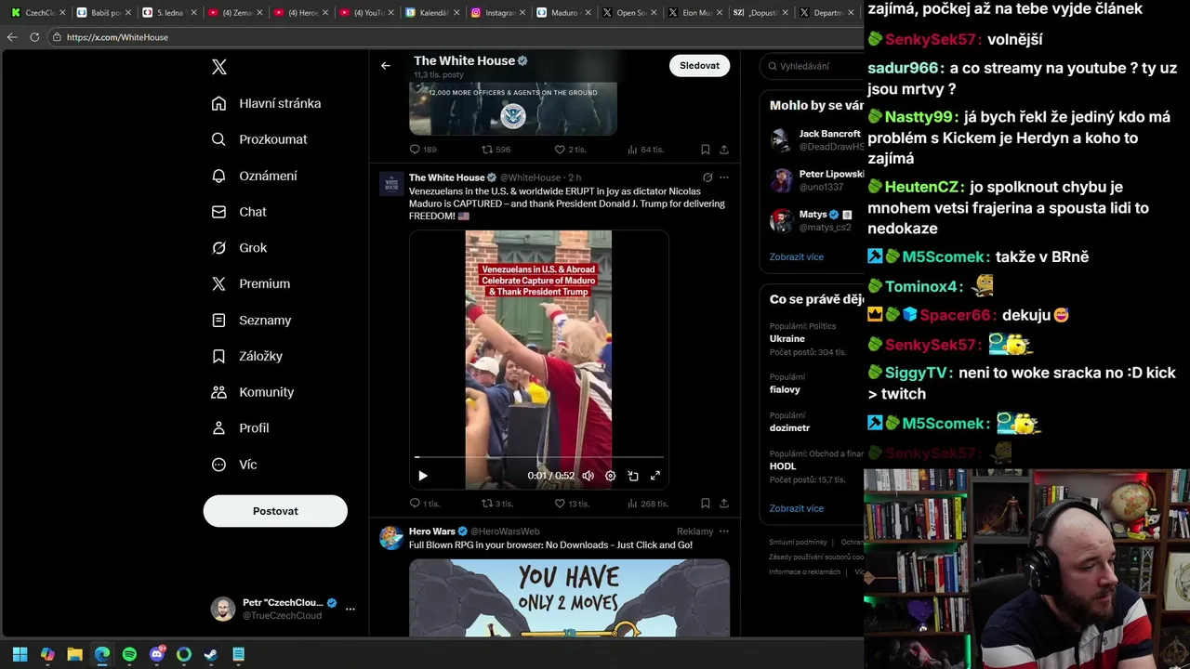
Task: Click the Postovat button
Action: click(x=275, y=511)
